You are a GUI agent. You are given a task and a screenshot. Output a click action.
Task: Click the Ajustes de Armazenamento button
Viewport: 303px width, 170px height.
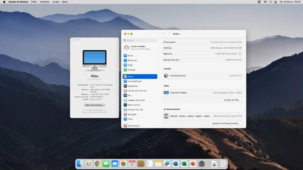pos(226,123)
